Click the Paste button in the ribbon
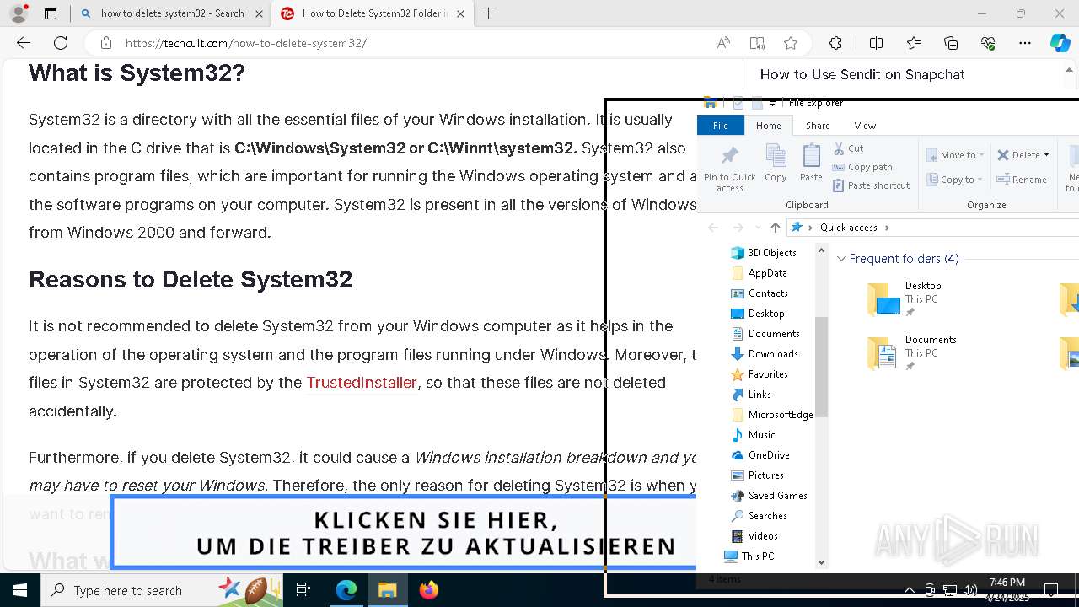Image resolution: width=1079 pixels, height=607 pixels. click(x=811, y=164)
